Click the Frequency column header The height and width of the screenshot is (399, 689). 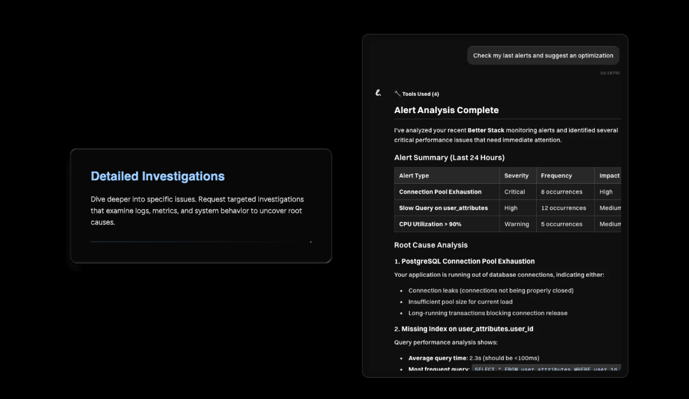pos(556,176)
